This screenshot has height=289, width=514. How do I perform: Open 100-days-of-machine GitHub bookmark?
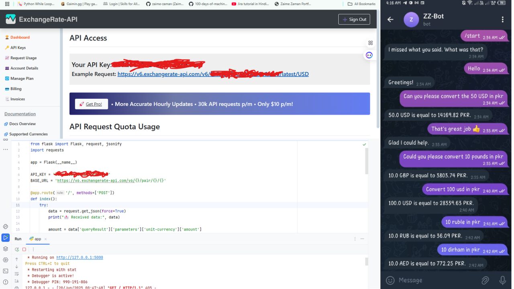pyautogui.click(x=208, y=4)
